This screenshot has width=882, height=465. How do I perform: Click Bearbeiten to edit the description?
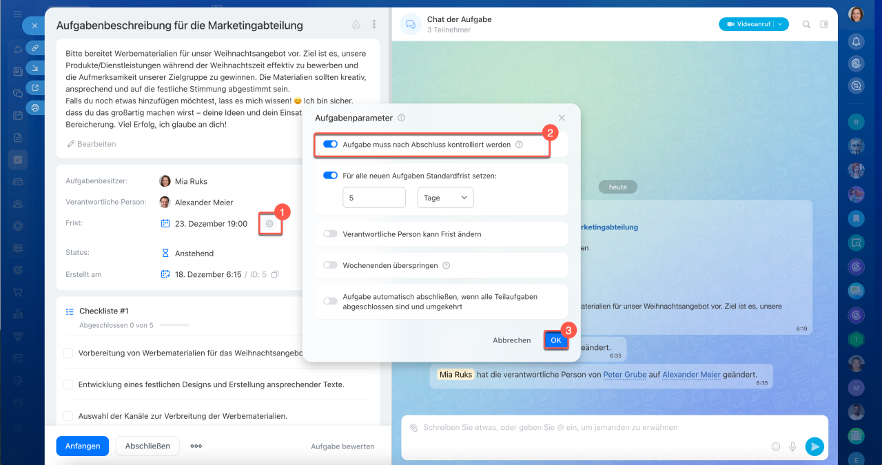click(92, 144)
